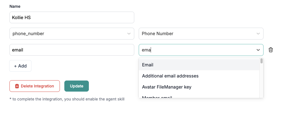This screenshot has width=283, height=114.
Task: Collapse the 'ema' search dropdown chevron
Action: click(x=258, y=50)
